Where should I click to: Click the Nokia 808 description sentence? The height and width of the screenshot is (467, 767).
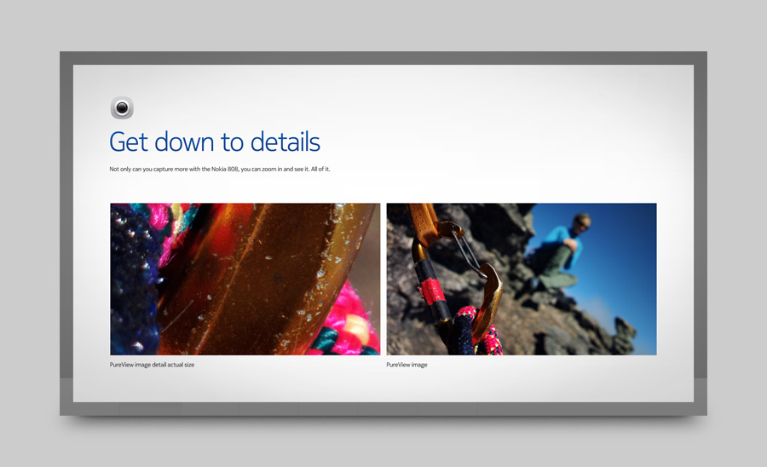(x=220, y=170)
